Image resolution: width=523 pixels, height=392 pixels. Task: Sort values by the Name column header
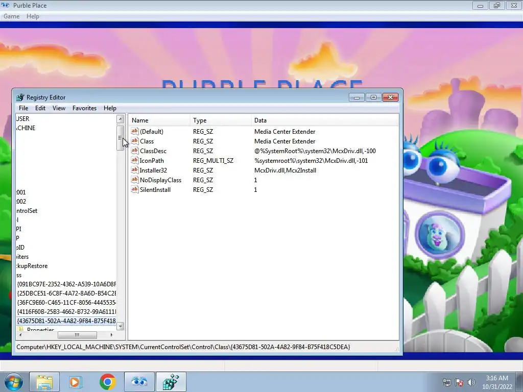(x=159, y=120)
